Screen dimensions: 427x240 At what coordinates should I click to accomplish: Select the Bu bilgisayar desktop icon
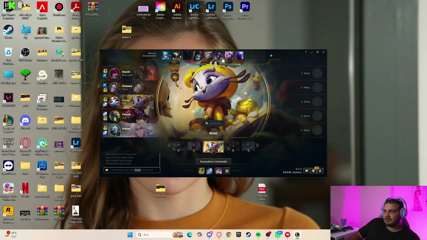(x=8, y=77)
